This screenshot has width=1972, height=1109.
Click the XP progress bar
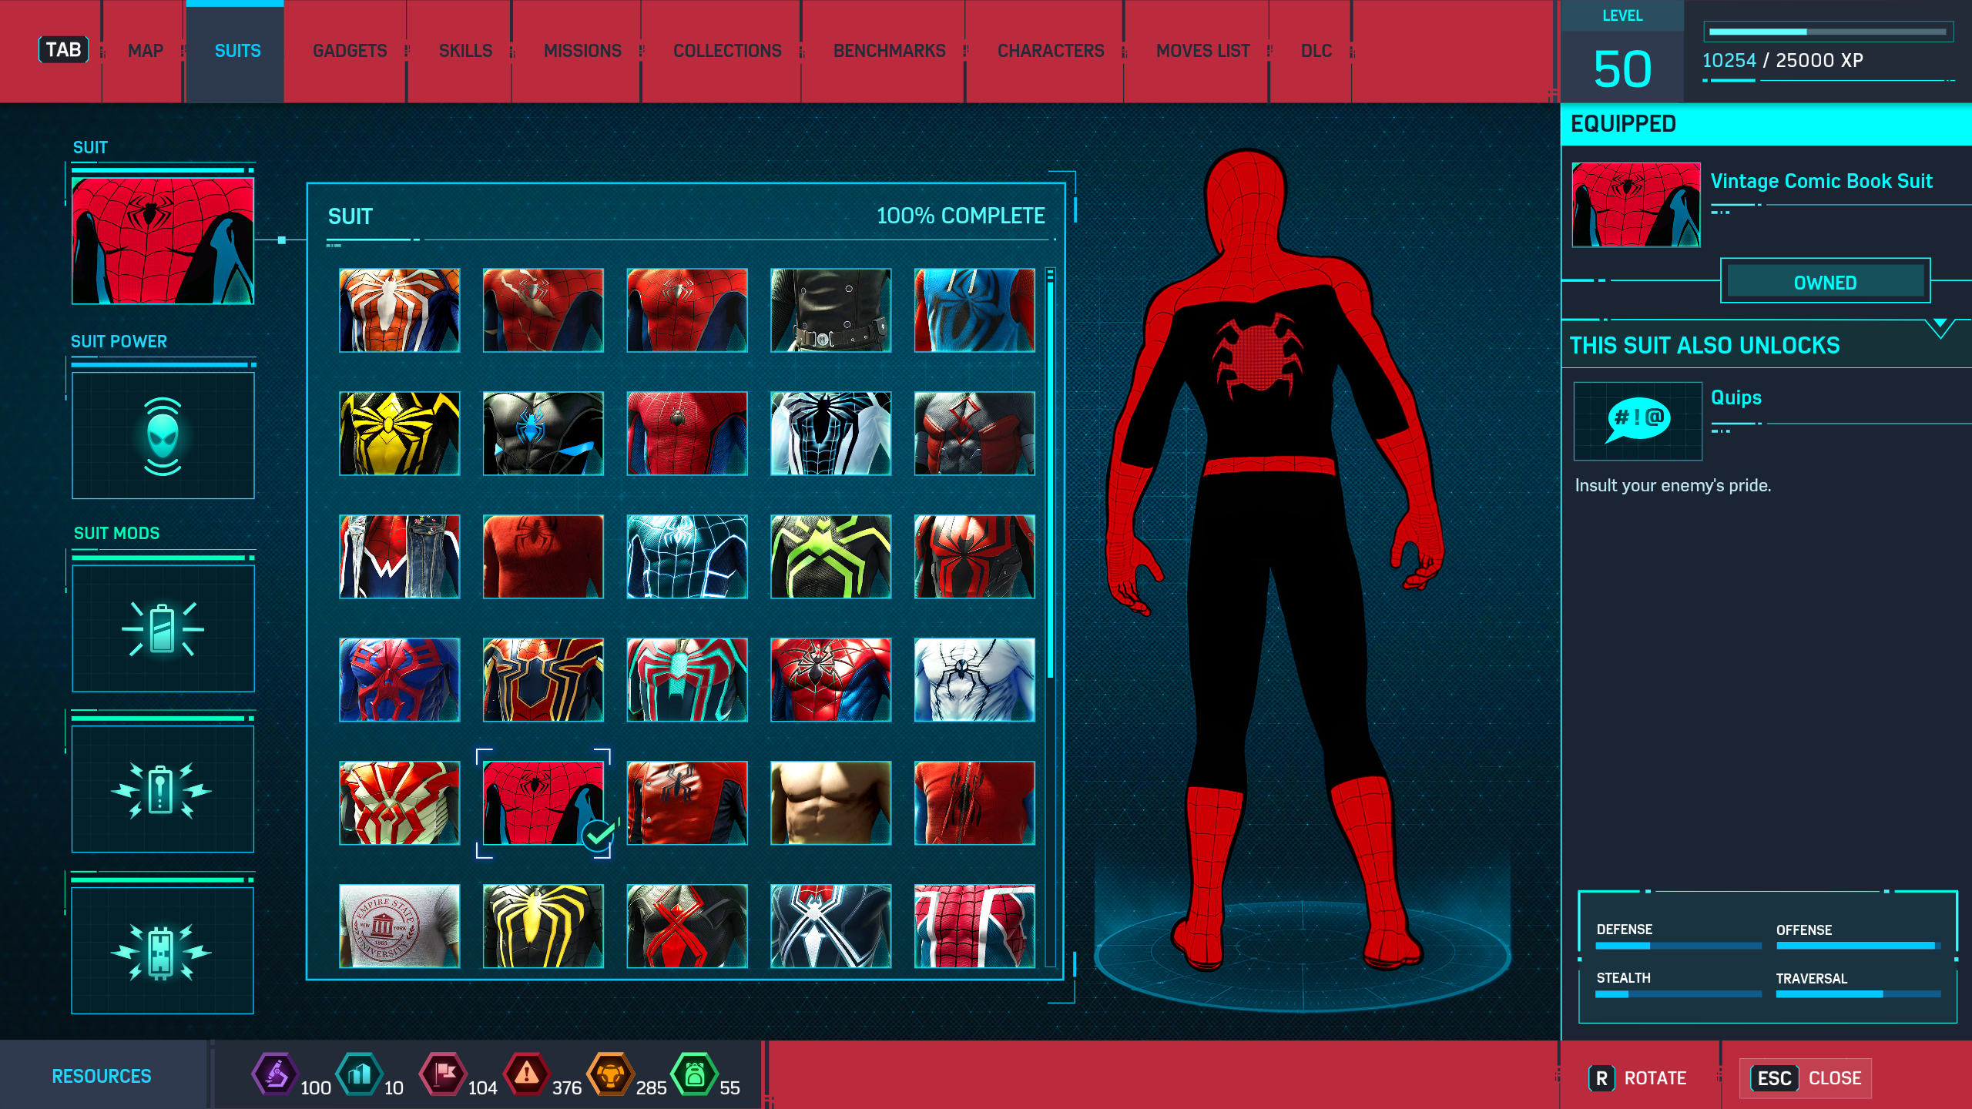(x=1827, y=32)
